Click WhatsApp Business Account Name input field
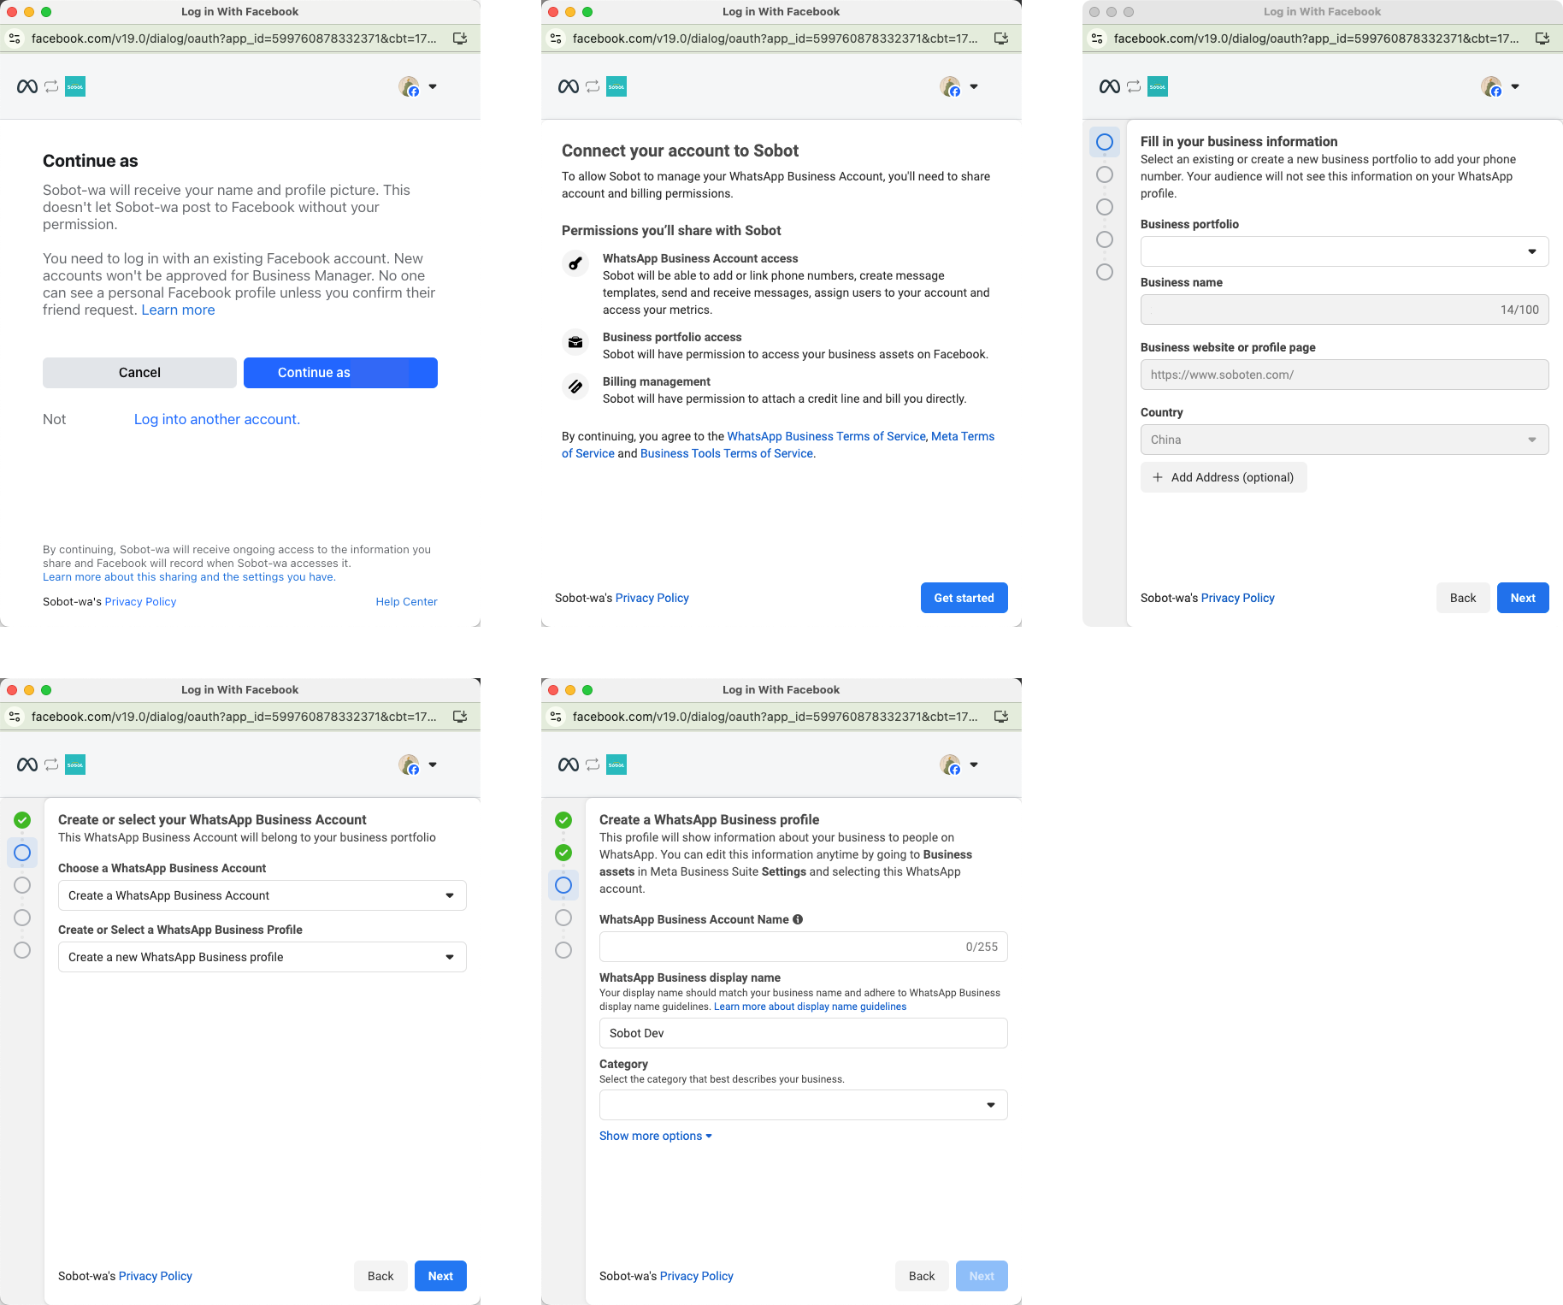 point(804,947)
